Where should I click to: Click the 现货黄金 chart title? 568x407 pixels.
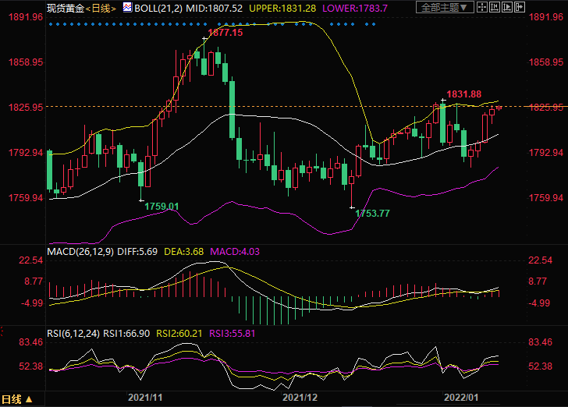[64, 8]
